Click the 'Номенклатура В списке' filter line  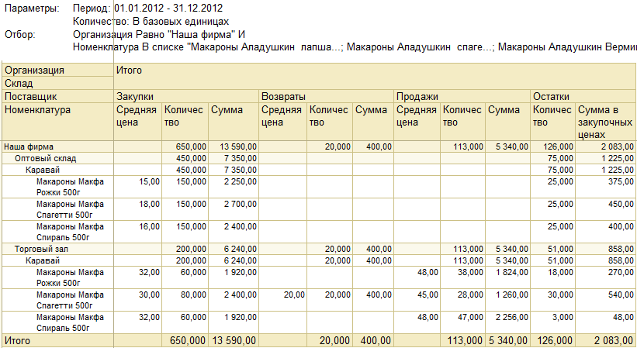click(355, 47)
